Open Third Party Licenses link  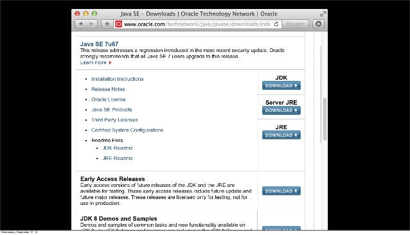point(114,120)
